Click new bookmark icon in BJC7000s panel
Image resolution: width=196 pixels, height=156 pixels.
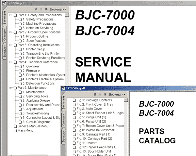[x=36, y=9]
